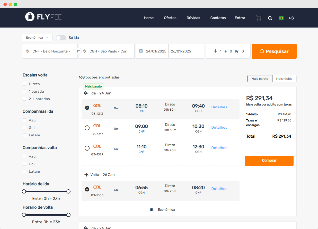The height and width of the screenshot is (229, 318).
Task: Check Direto under Escalas volta
Action: coord(25,84)
